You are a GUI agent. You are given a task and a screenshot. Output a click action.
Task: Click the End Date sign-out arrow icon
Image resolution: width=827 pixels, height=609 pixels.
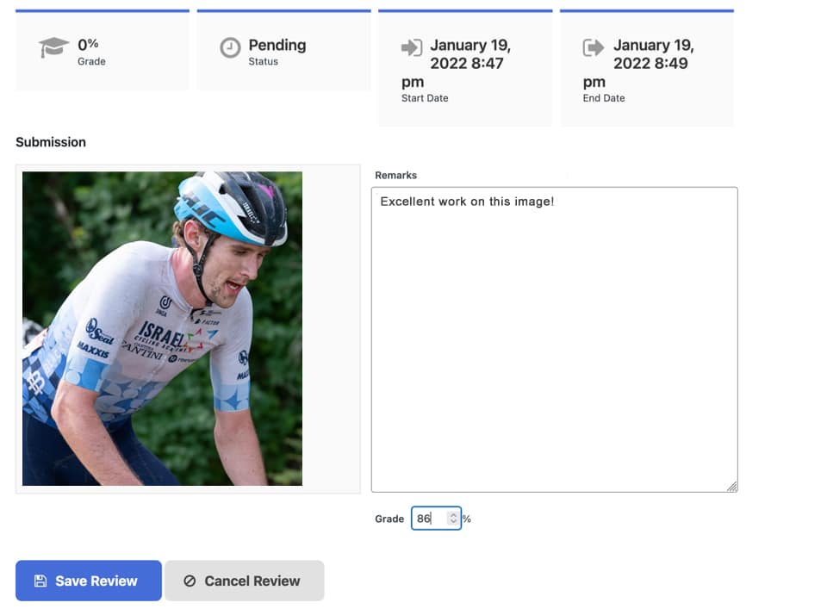[594, 47]
